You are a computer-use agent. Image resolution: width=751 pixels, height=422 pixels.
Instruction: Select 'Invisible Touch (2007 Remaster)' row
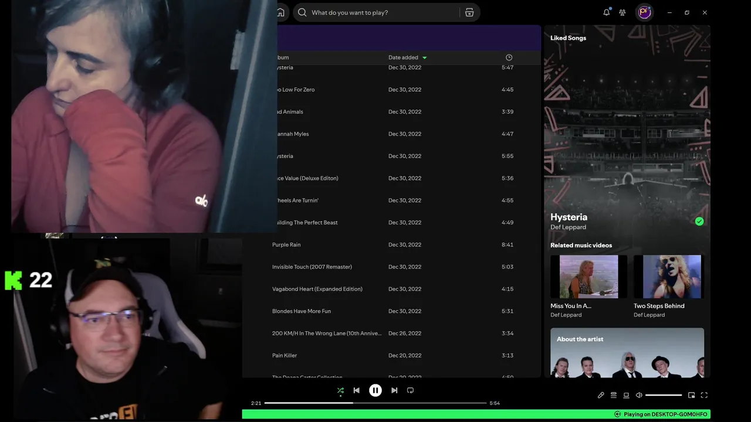coord(392,267)
